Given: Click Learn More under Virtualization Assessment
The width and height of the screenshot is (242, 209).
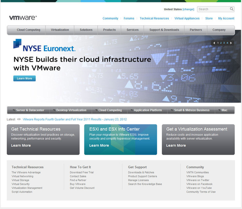Looking at the screenshot, I should tap(176, 145).
